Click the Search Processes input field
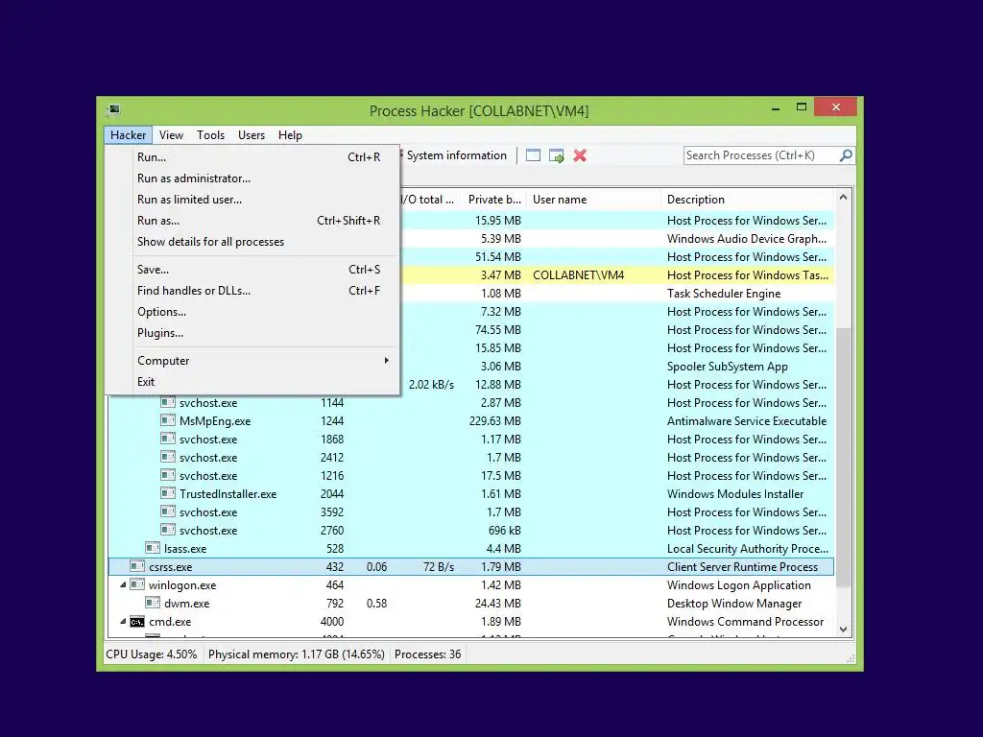This screenshot has width=983, height=737. pos(761,155)
